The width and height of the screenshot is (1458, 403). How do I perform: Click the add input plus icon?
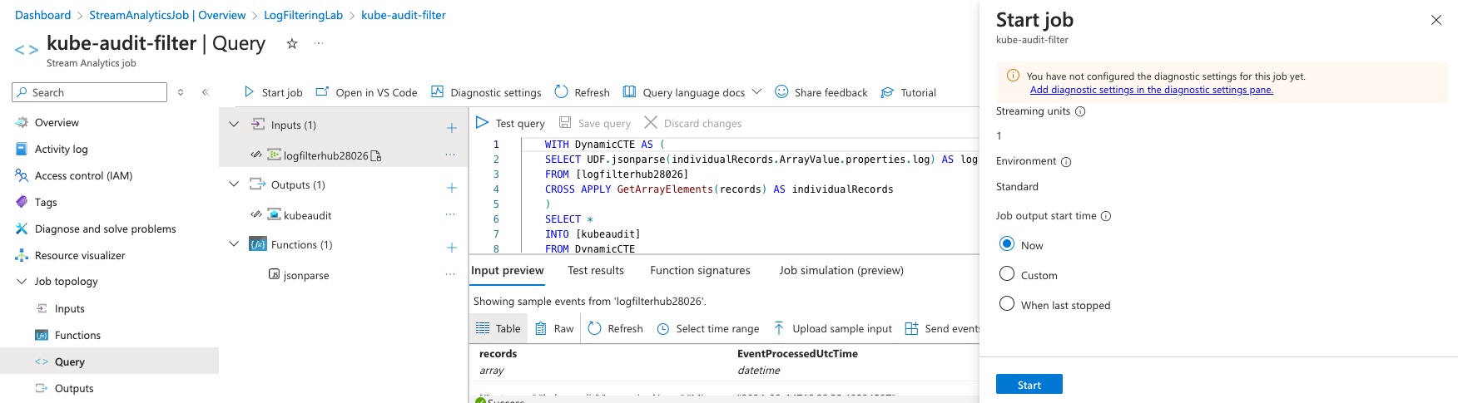pos(452,128)
